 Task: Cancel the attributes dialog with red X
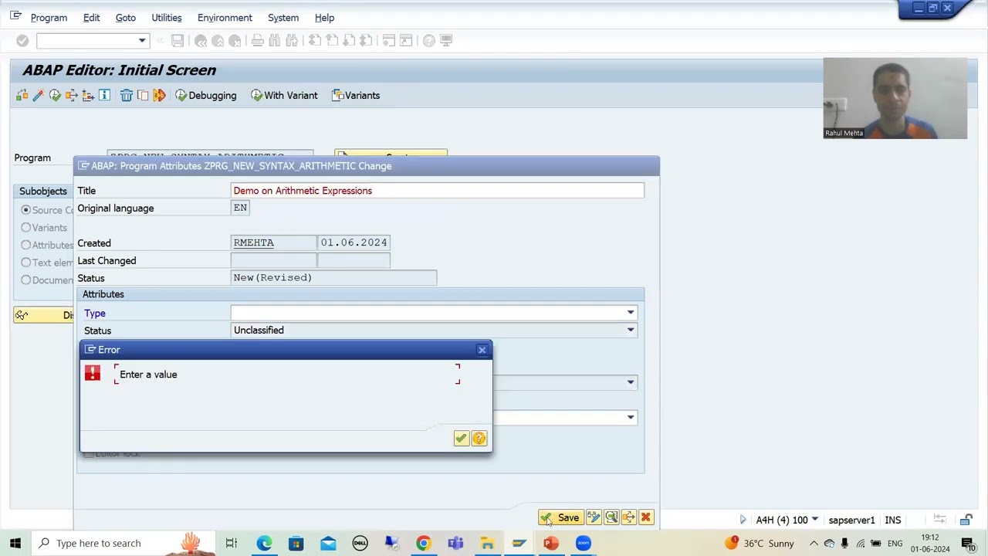pos(646,517)
